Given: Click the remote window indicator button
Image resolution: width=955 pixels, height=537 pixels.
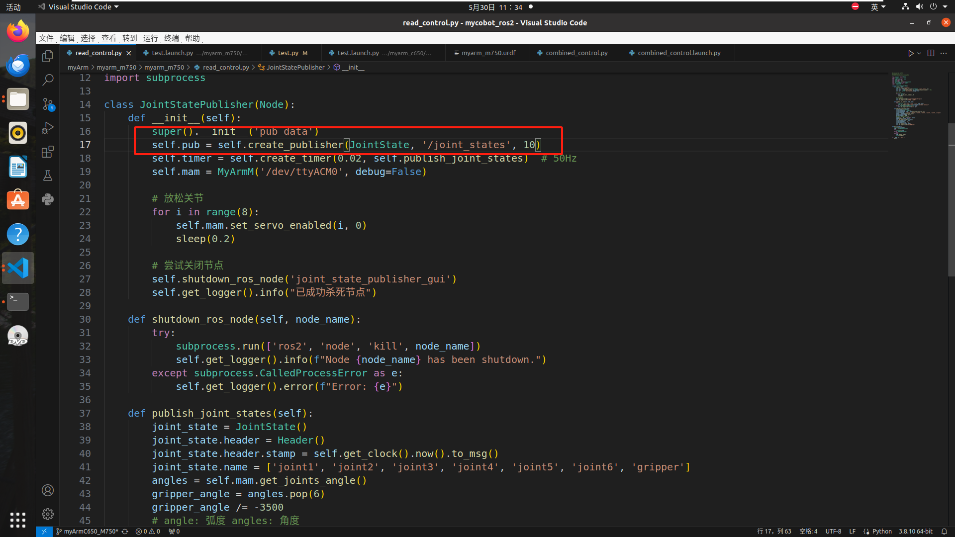Looking at the screenshot, I should click(44, 531).
